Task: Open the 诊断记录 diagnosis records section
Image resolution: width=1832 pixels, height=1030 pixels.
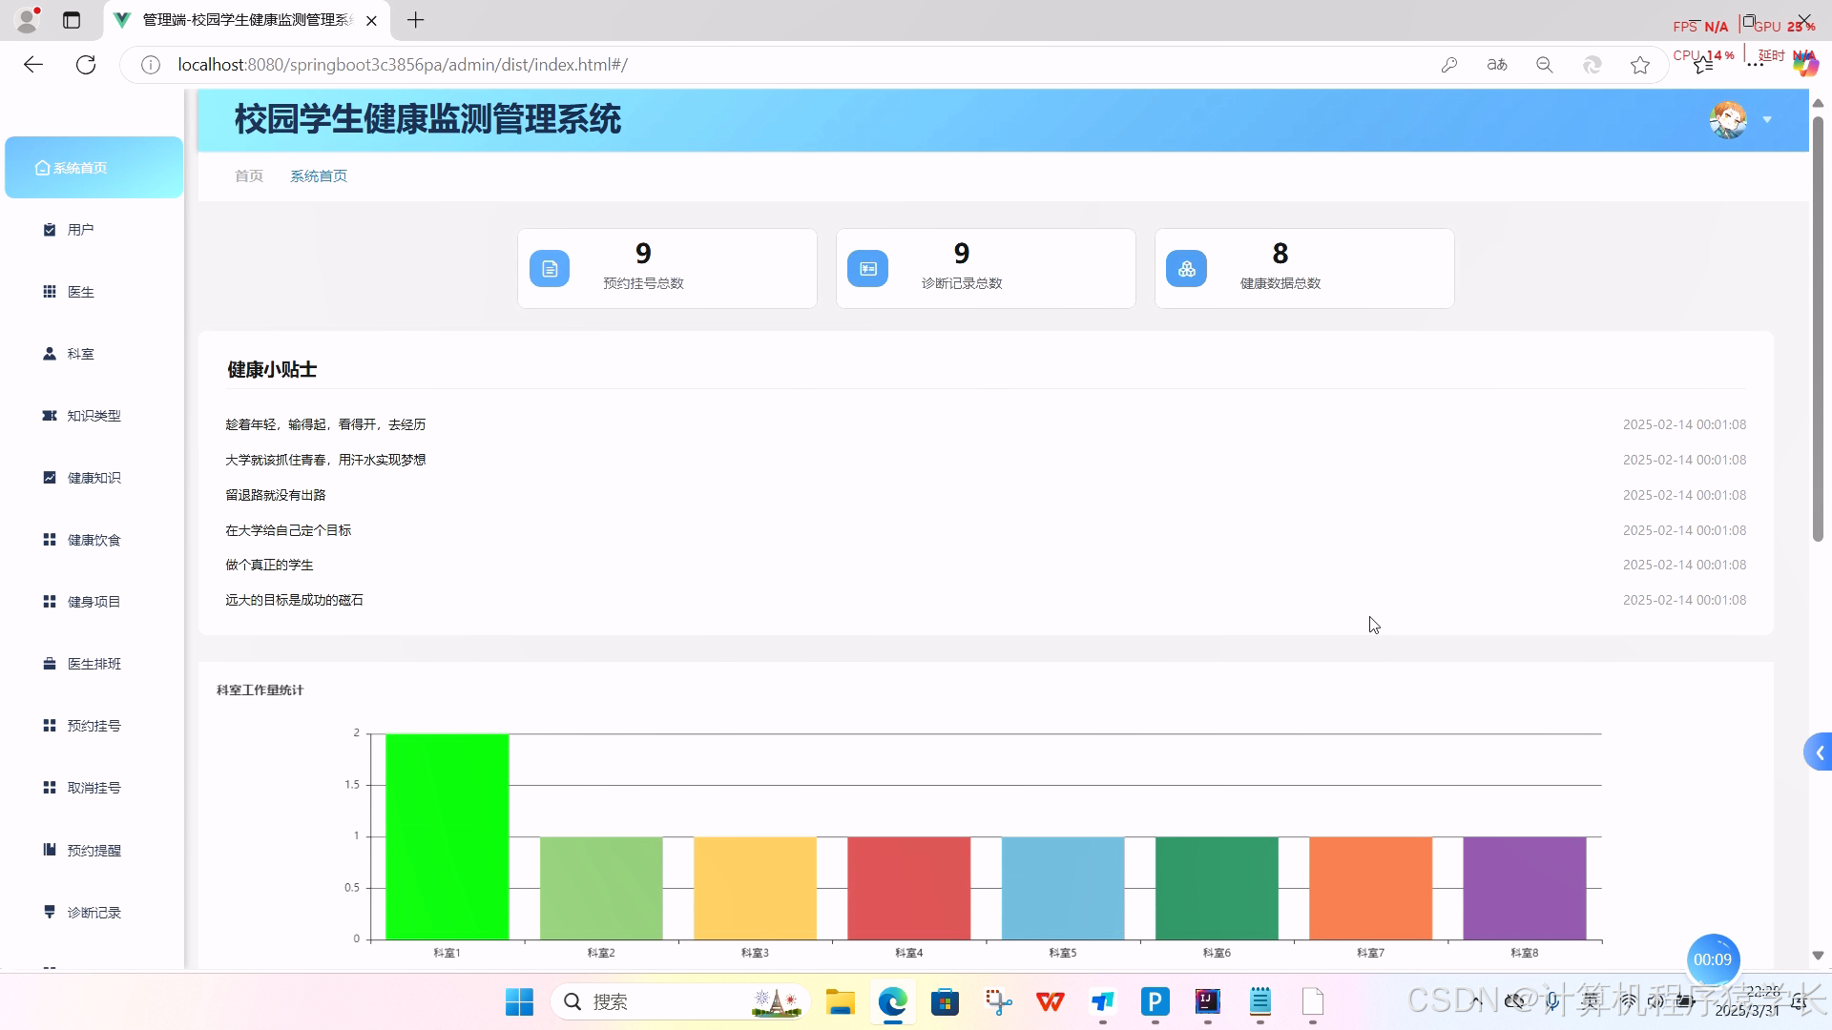Action: point(93,912)
